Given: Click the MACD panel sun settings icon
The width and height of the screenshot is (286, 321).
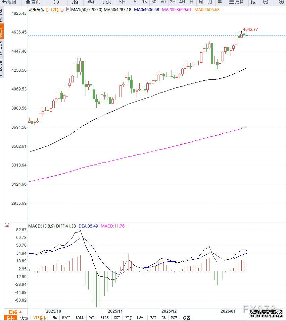Looking at the screenshot, I should (7, 226).
